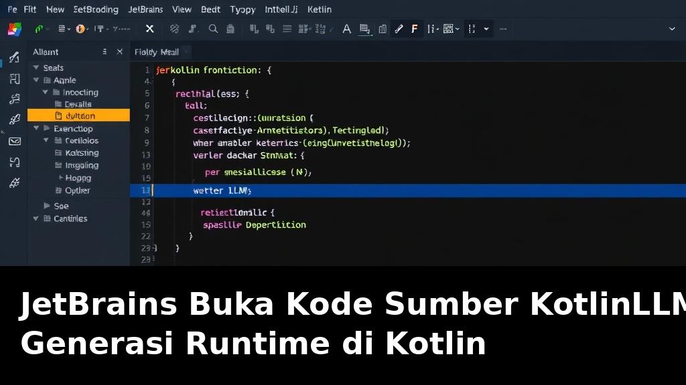
Task: Open the Mew menu
Action: [x=55, y=9]
